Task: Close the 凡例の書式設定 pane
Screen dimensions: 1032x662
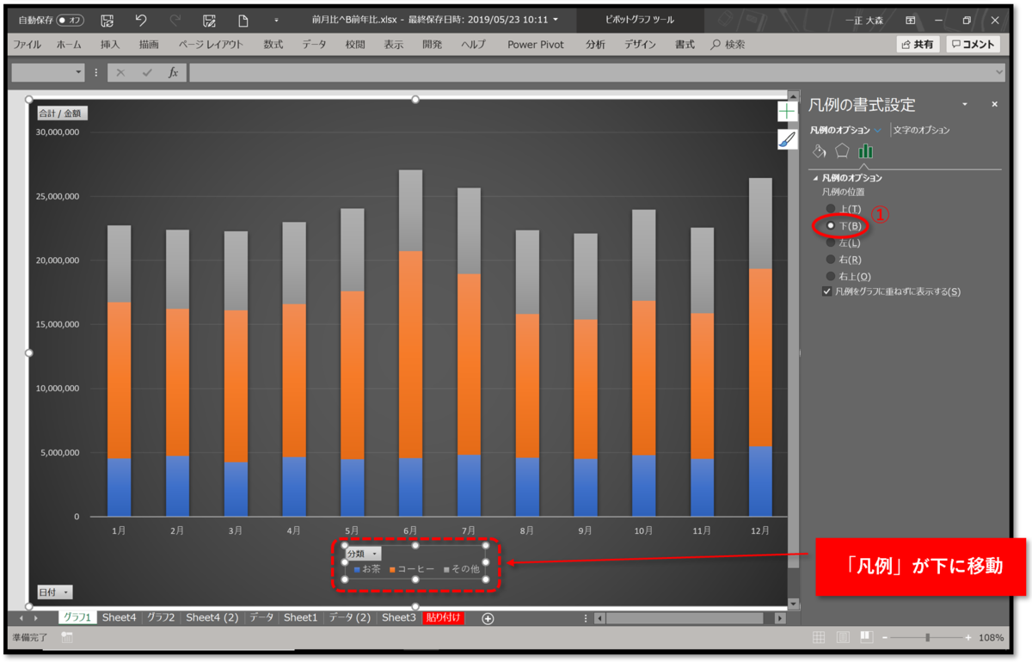Action: 995,104
